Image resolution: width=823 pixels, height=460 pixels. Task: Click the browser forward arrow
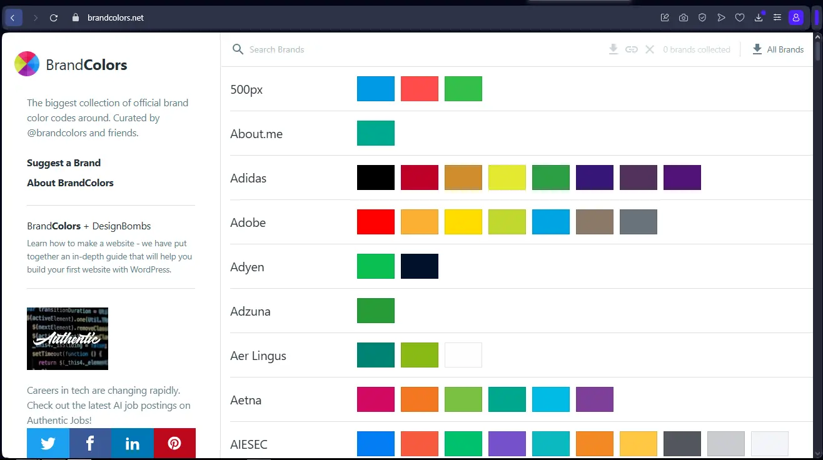tap(35, 17)
